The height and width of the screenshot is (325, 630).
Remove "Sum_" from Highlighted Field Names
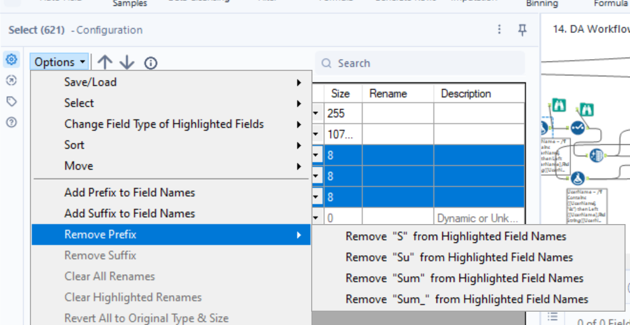click(468, 299)
